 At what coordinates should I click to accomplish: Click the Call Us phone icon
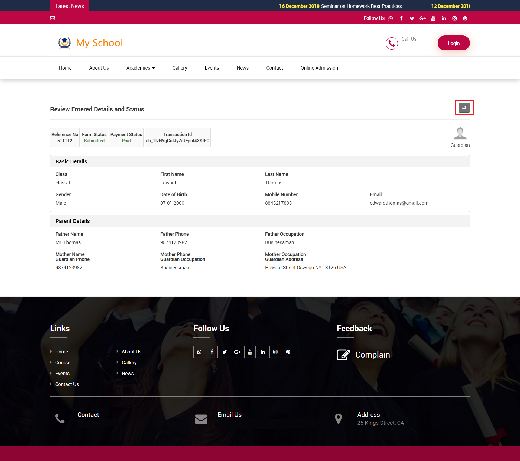[392, 43]
